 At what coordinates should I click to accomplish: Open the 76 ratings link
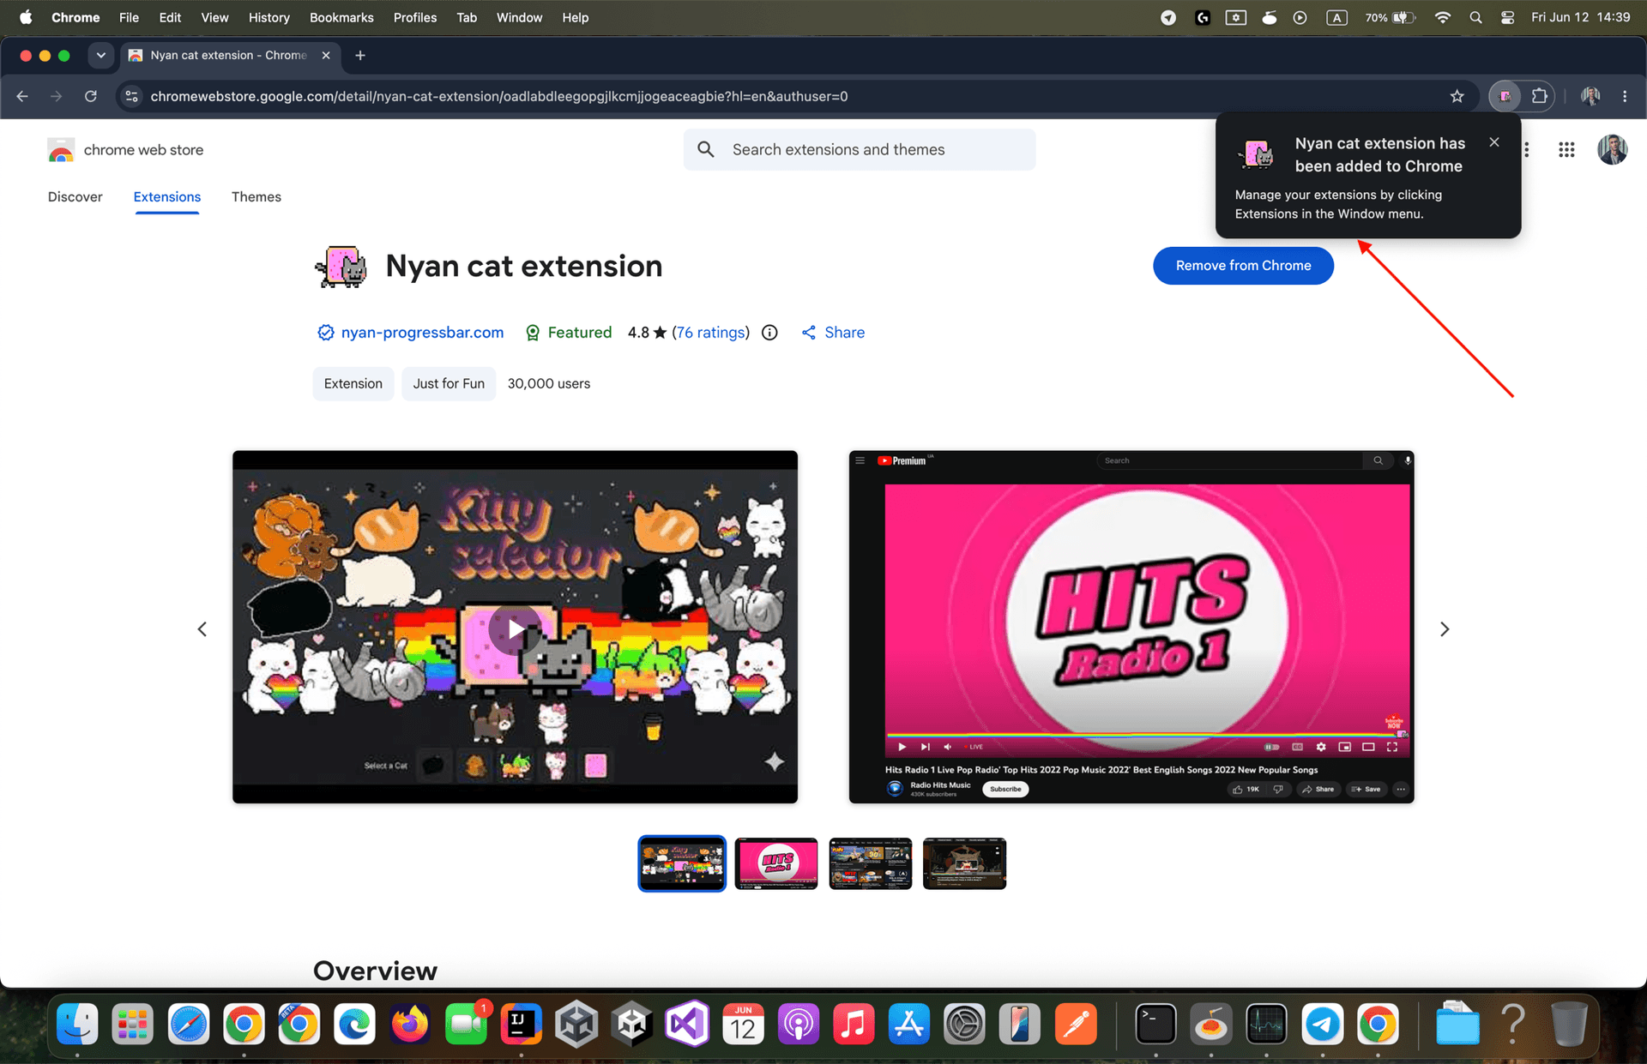pyautogui.click(x=710, y=333)
